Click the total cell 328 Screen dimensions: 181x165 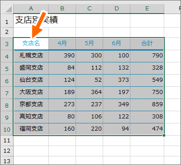point(147,68)
